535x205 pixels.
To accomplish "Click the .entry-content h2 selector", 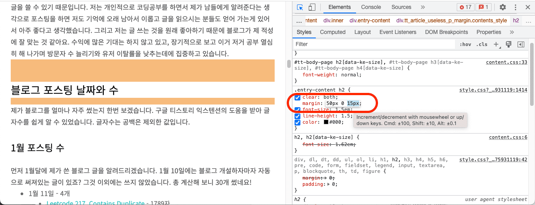I will coord(320,91).
